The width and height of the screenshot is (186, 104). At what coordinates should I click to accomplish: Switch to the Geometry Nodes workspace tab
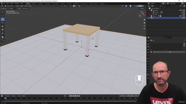pos(93,4)
